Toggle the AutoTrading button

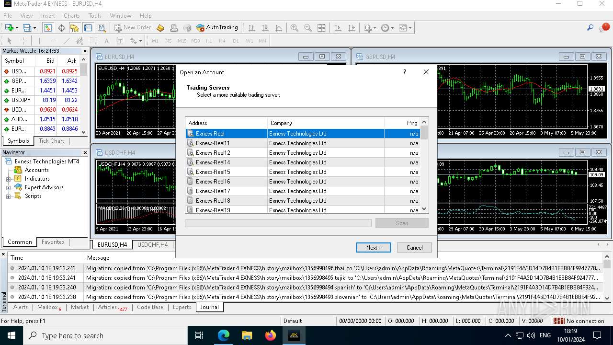217,28
